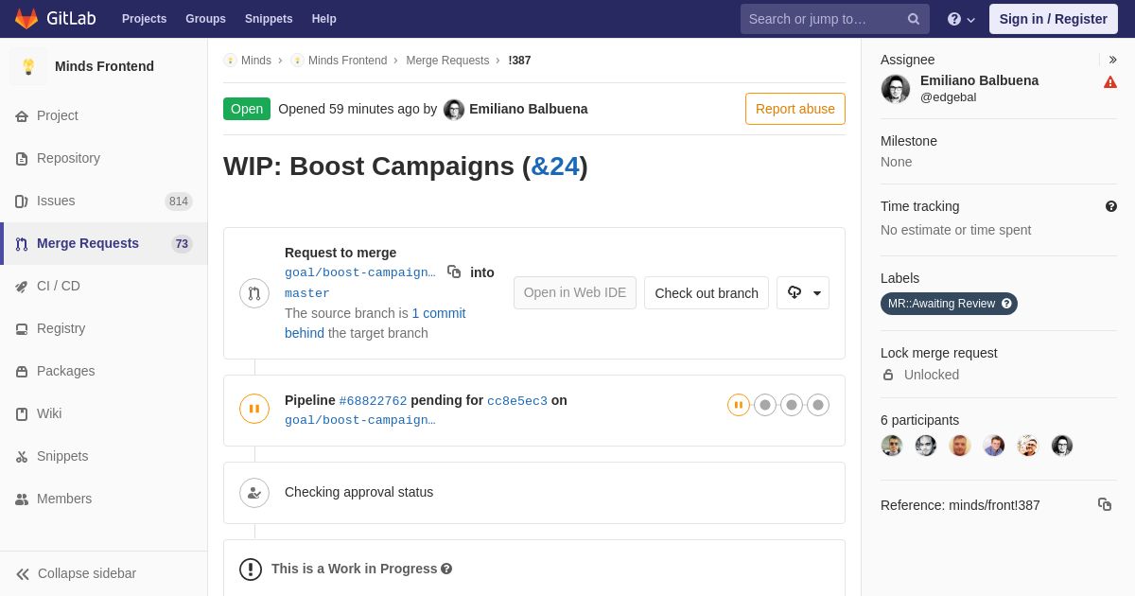The height and width of the screenshot is (596, 1135).
Task: Open the assignee Emiliano Balbuena avatar
Action: [x=896, y=89]
